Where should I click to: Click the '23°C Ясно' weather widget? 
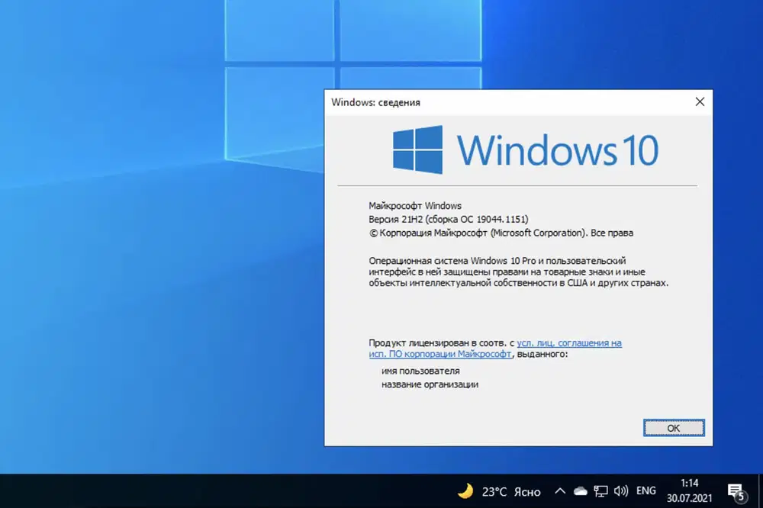(507, 491)
